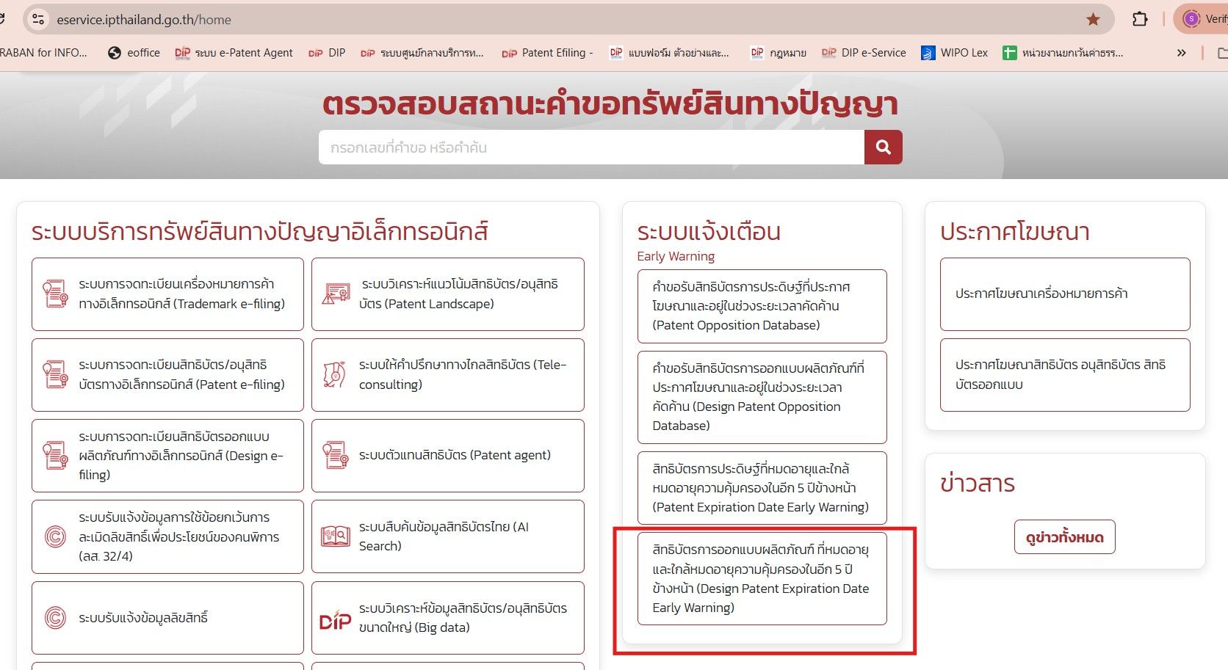Click the application number search field

click(x=590, y=148)
